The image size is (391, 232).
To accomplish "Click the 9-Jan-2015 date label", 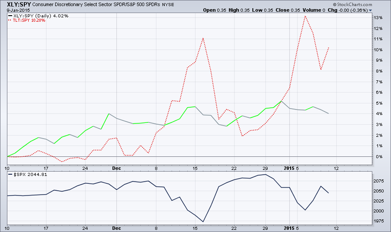I will (18, 10).
